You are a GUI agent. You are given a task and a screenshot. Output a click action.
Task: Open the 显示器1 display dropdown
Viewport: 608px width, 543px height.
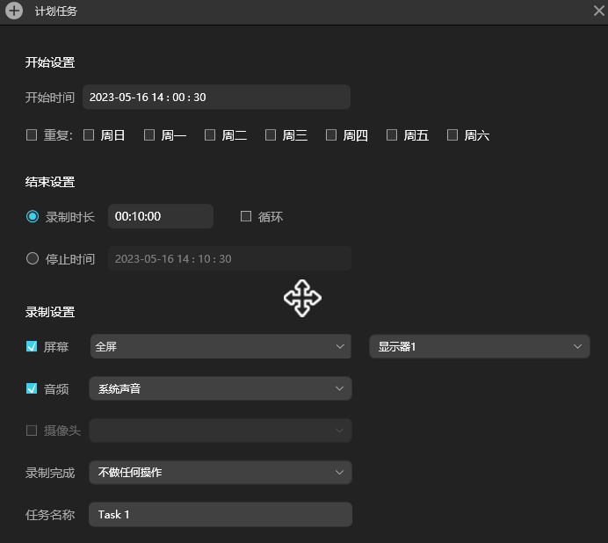pyautogui.click(x=480, y=346)
